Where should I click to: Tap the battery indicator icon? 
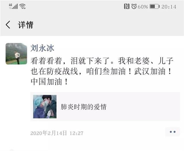coord(155,6)
